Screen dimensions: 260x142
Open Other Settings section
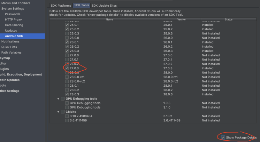tap(10, 91)
